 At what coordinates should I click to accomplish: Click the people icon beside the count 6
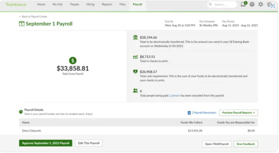(135, 91)
